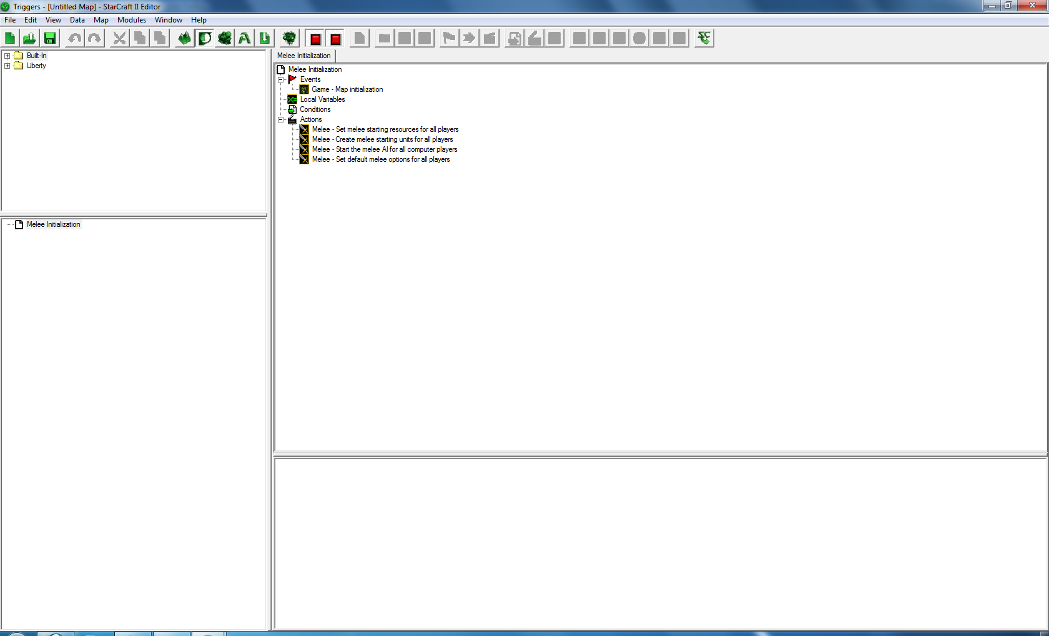Click the New document toolbar icon
The image size is (1049, 636).
pos(10,38)
